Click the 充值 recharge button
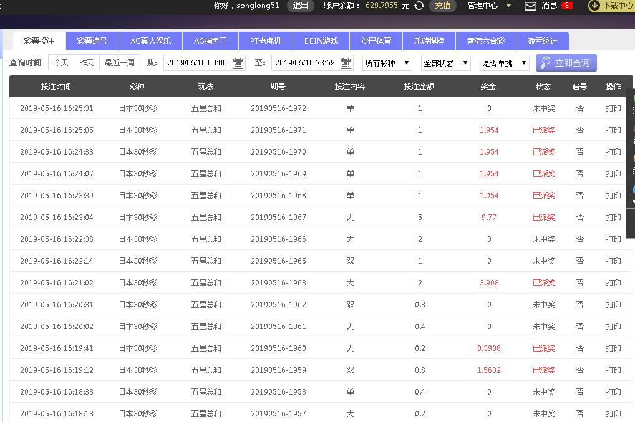635x422 pixels. (x=443, y=6)
